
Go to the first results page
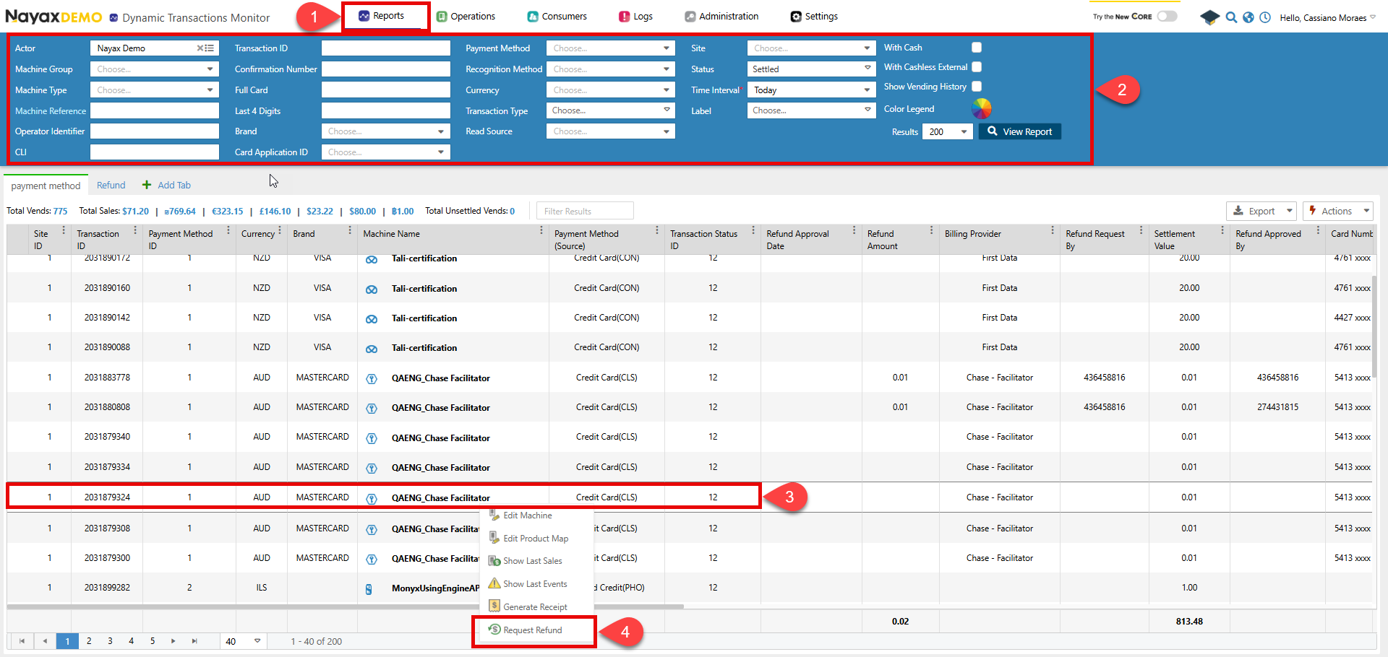click(x=22, y=641)
